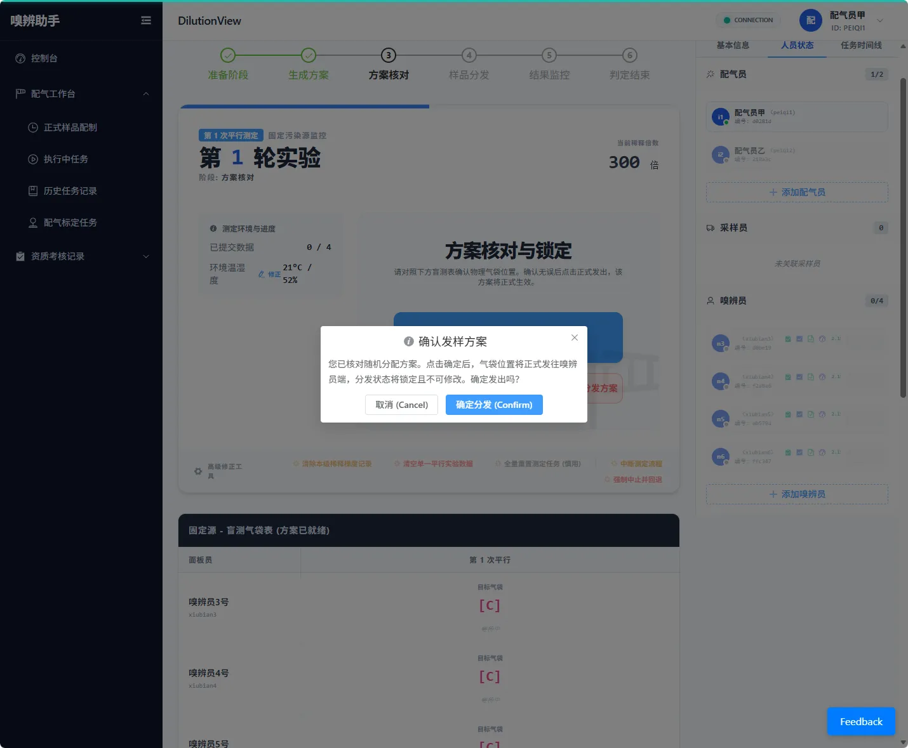Click the blue 配 user avatar

point(811,20)
